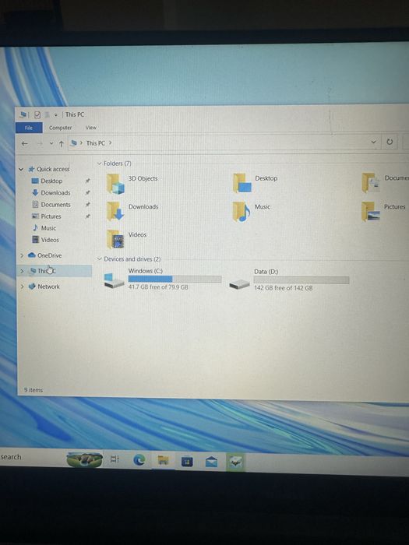Open the recent locations dropdown arrow

(x=51, y=143)
